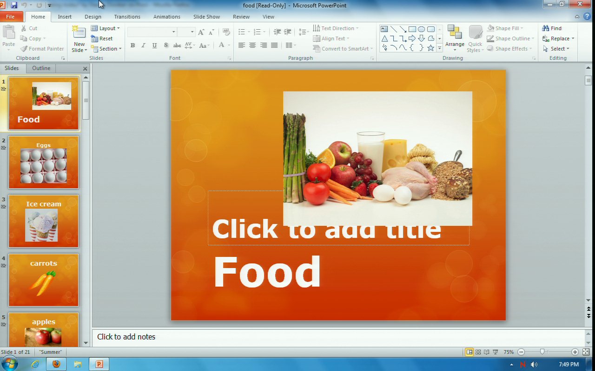Open the File menu button
Viewport: 595px width, 371px height.
[x=10, y=17]
